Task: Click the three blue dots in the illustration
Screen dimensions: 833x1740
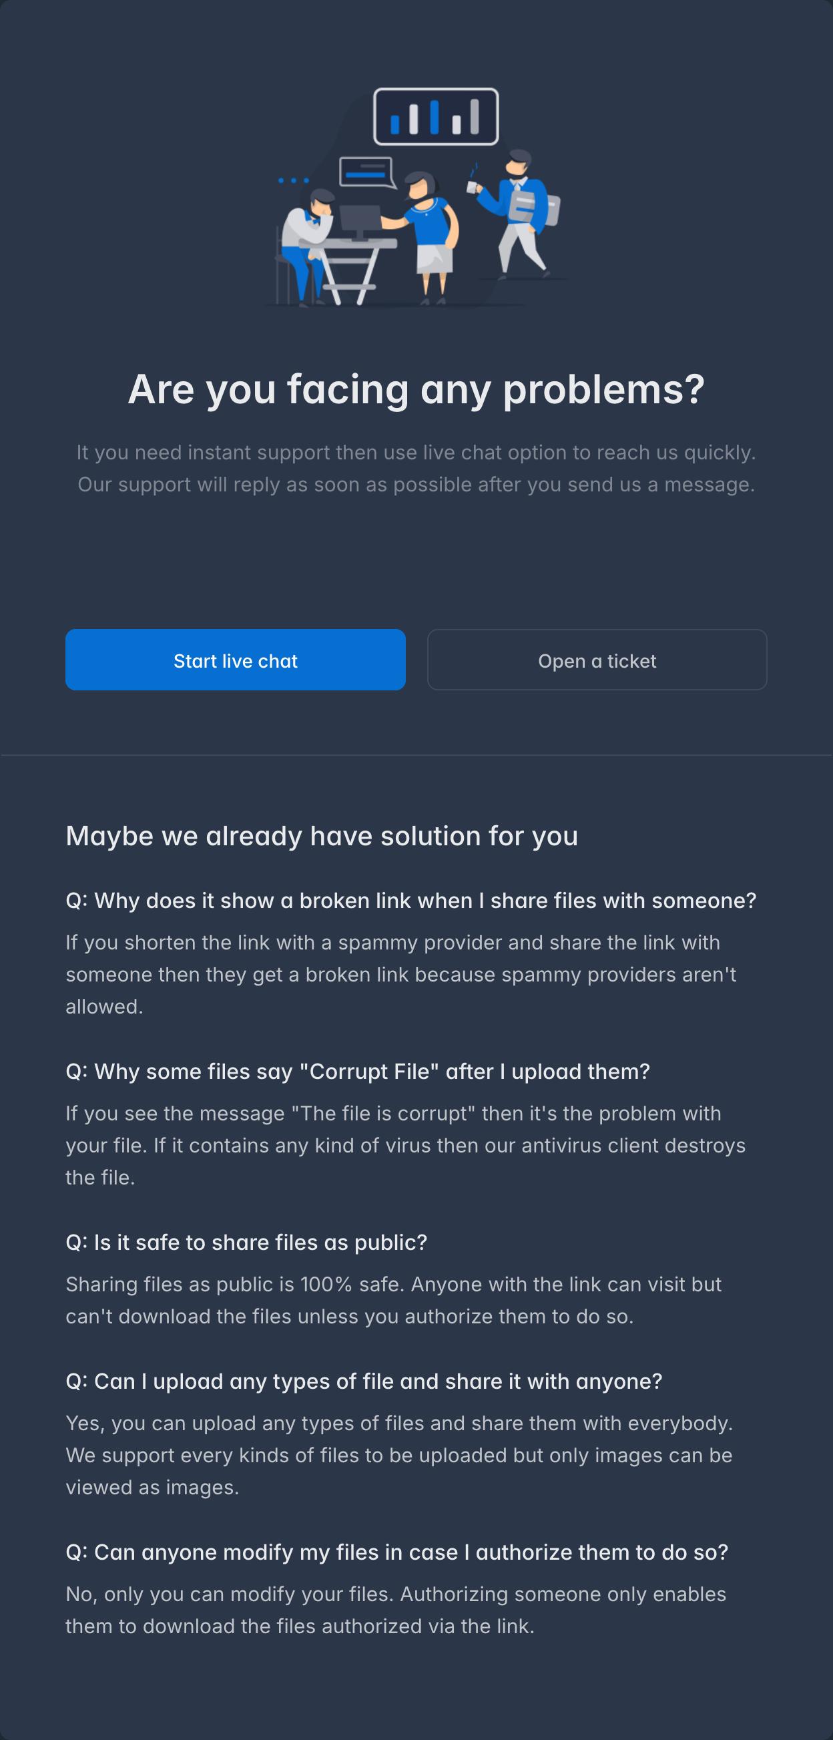Action: (x=294, y=180)
